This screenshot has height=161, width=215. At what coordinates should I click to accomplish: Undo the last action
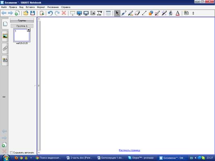coord(51,13)
